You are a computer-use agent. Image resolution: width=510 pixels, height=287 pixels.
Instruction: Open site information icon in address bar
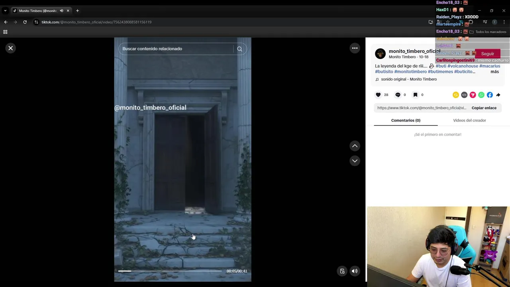(36, 22)
